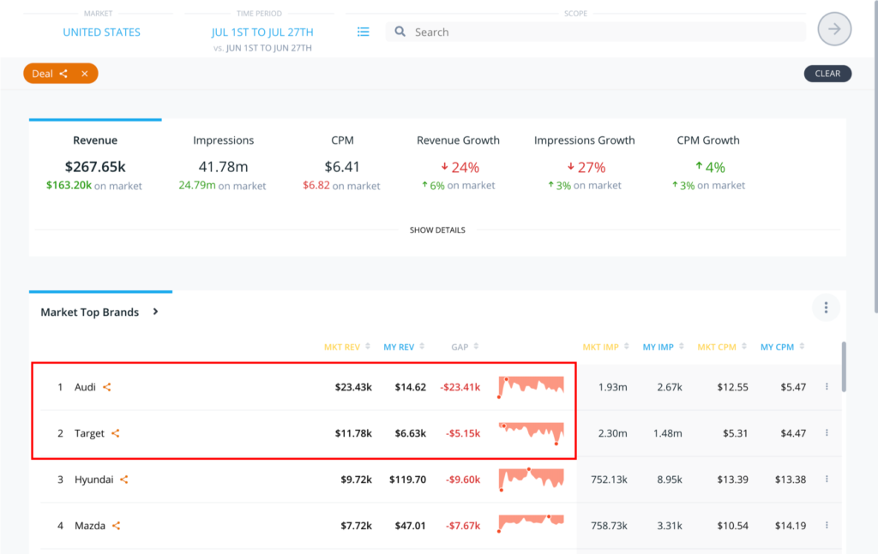Select the CPM Growth tab
The height and width of the screenshot is (554, 878).
point(708,162)
